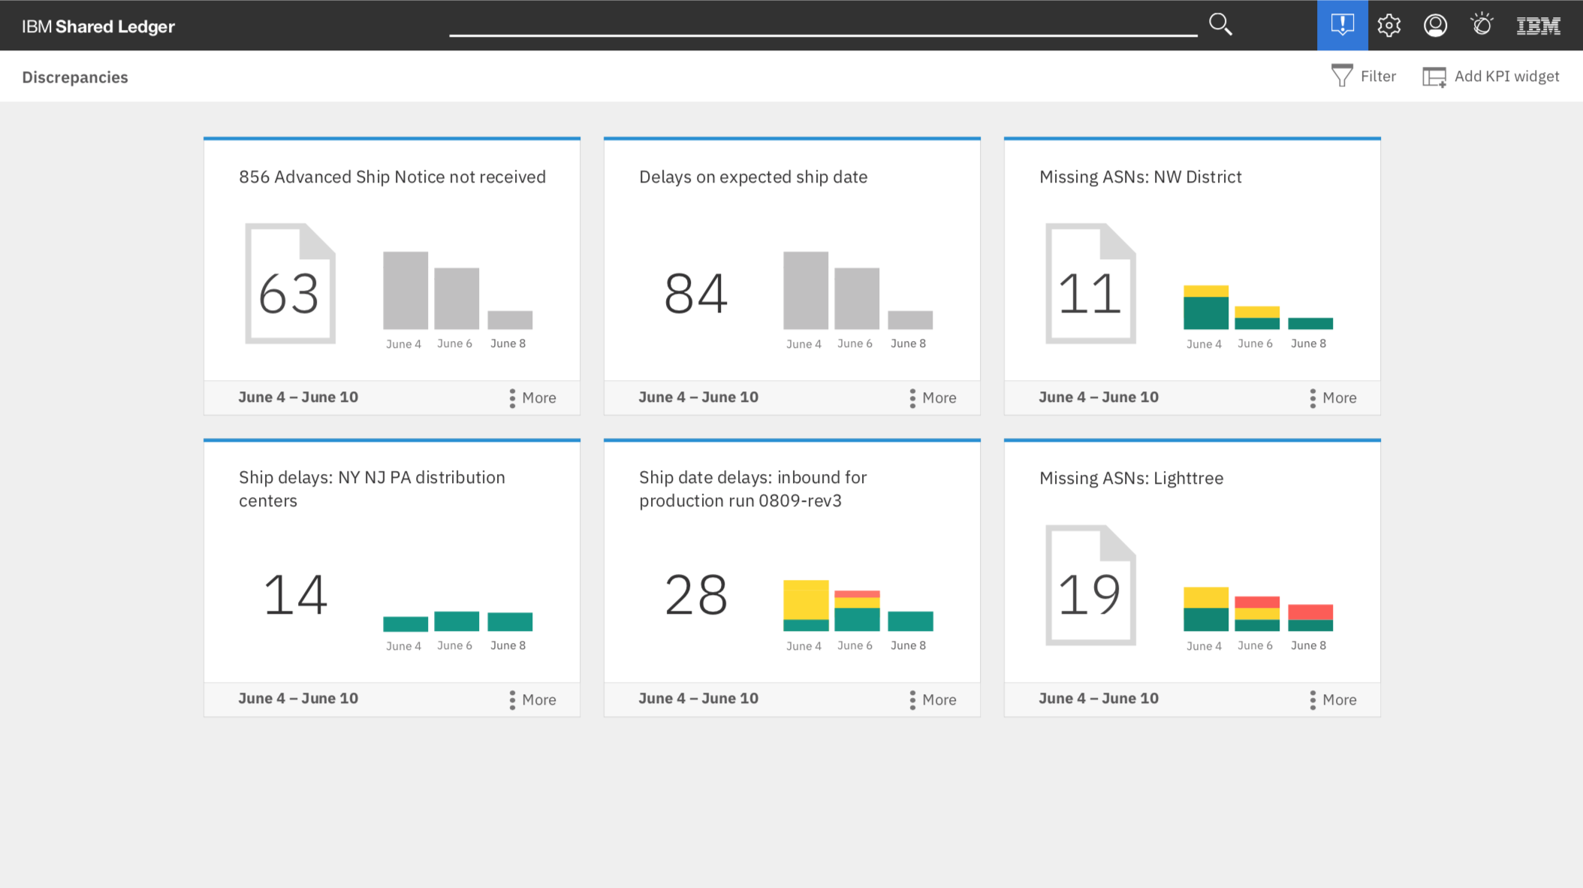The image size is (1583, 888).
Task: Click the Filter funnel icon
Action: 1341,76
